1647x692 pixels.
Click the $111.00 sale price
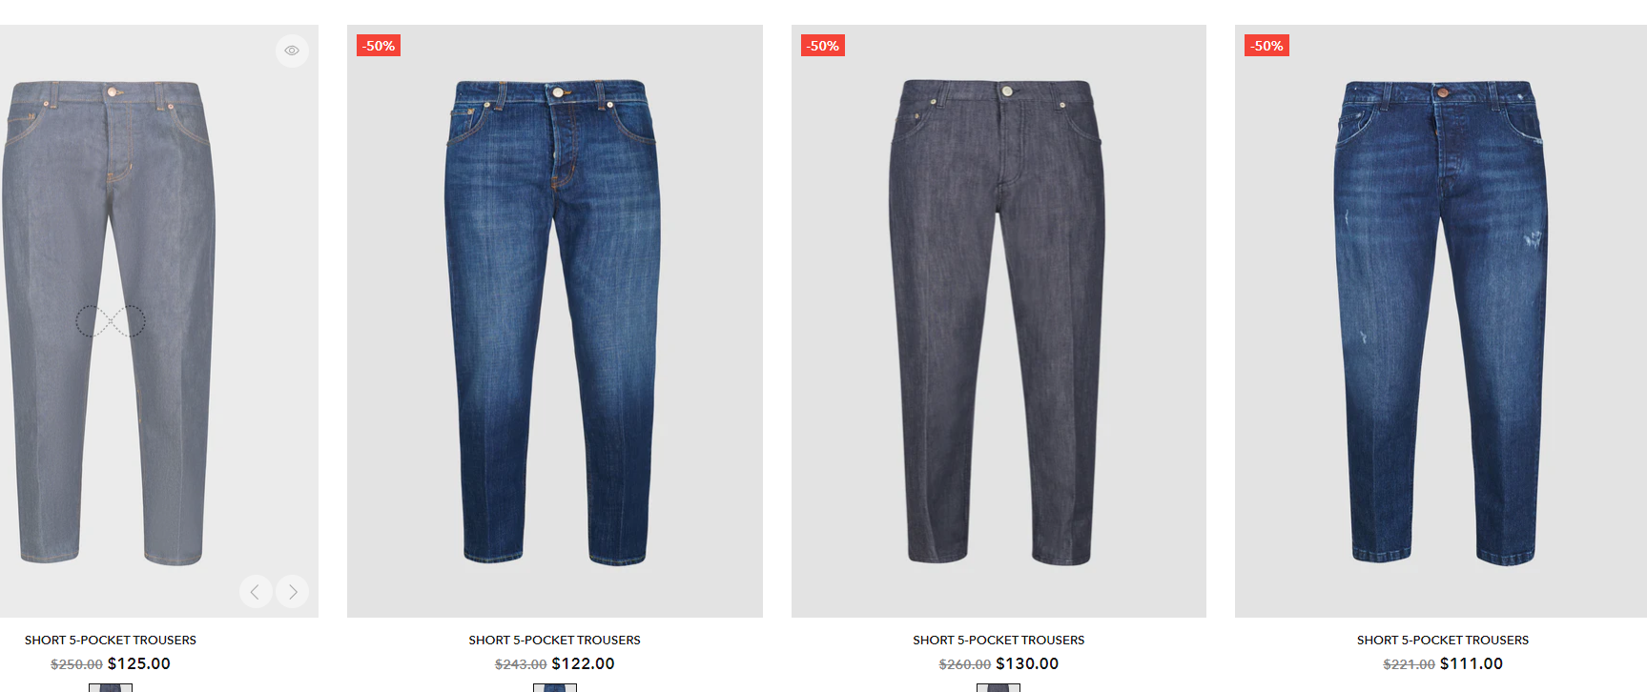click(x=1472, y=664)
